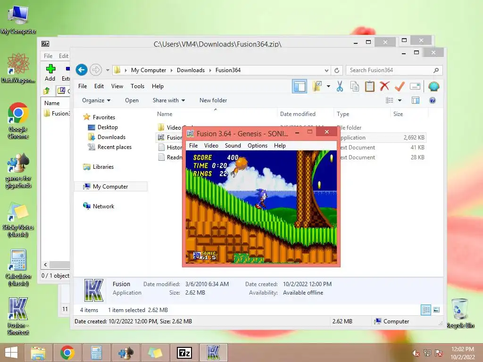This screenshot has height=362, width=483.
Task: Open the Fusion emulator Options menu
Action: click(x=258, y=146)
